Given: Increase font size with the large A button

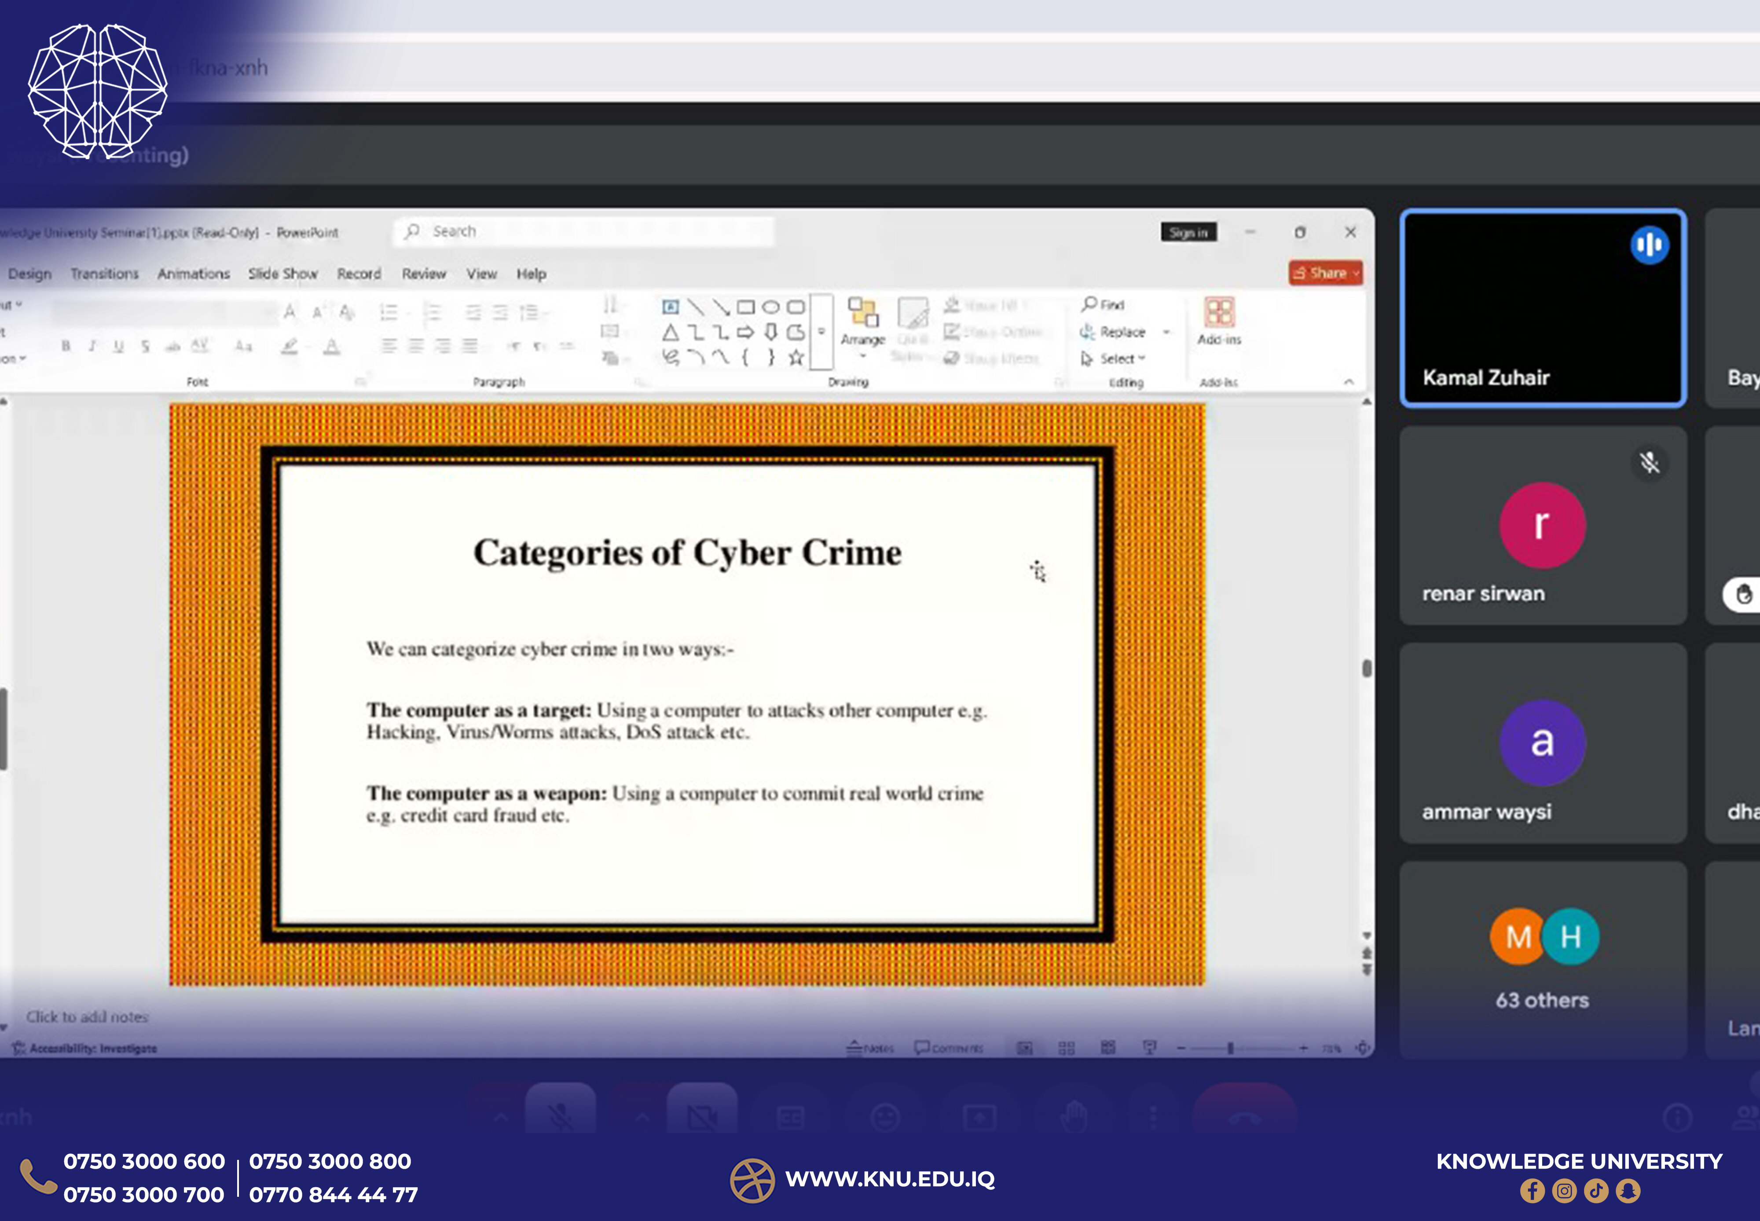Looking at the screenshot, I should click(290, 311).
